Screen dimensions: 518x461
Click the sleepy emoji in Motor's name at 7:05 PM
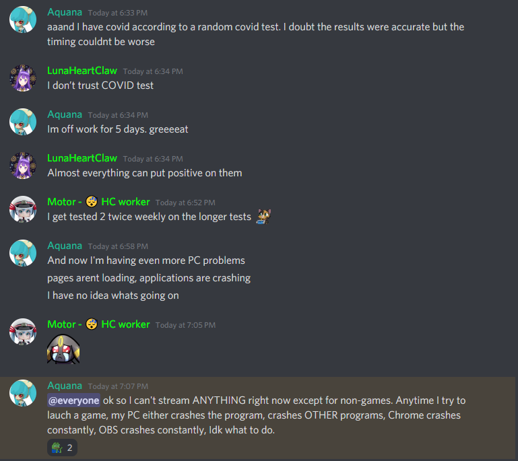(x=92, y=324)
